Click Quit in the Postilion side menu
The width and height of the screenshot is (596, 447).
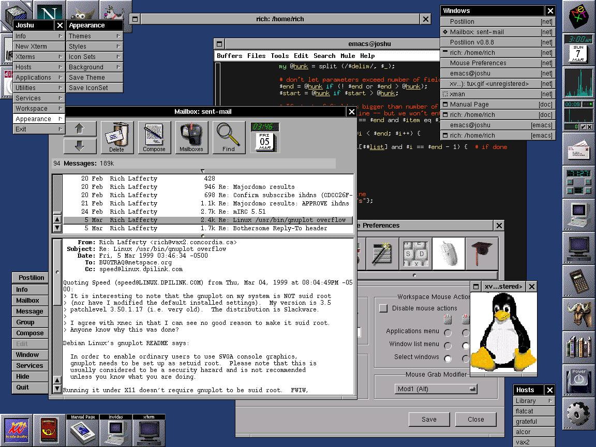click(22, 388)
